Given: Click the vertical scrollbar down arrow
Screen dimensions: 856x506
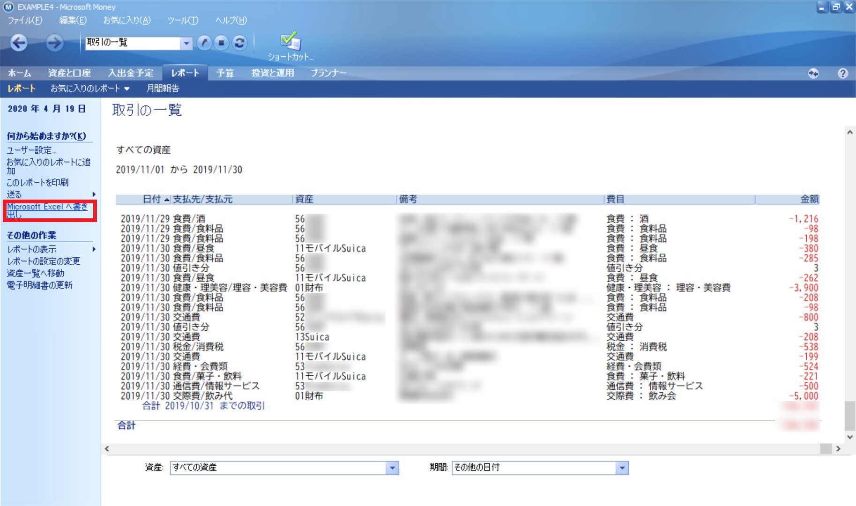Looking at the screenshot, I should click(850, 437).
